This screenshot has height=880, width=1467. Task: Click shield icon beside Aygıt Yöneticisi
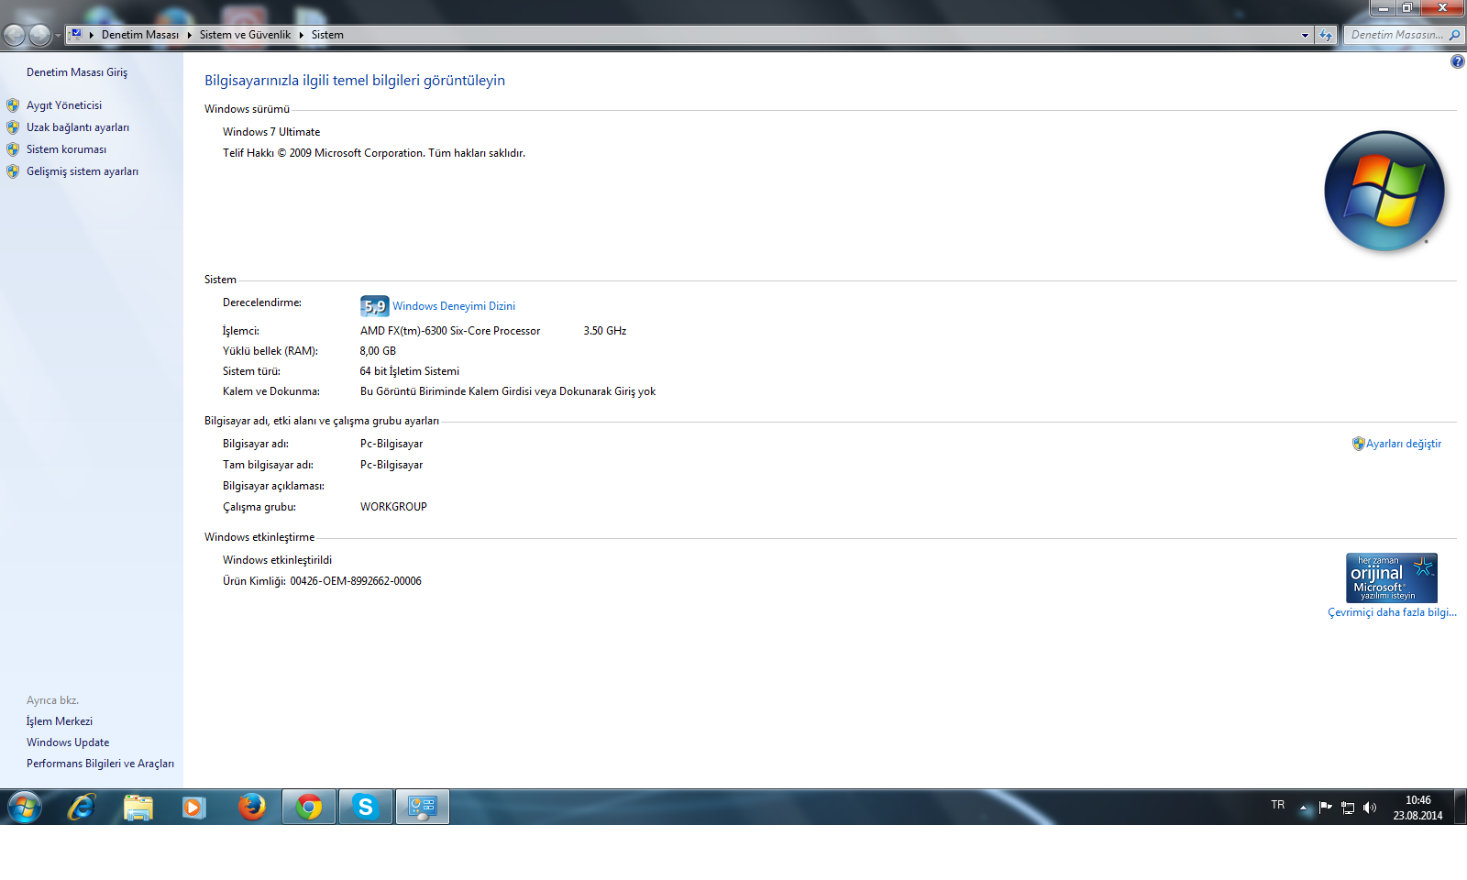pos(13,105)
